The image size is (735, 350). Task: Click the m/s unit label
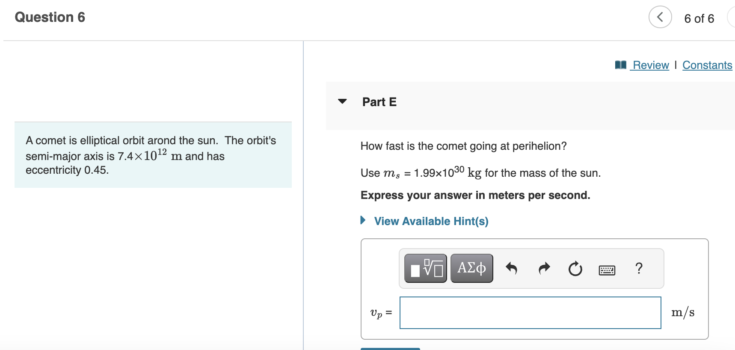pos(683,312)
